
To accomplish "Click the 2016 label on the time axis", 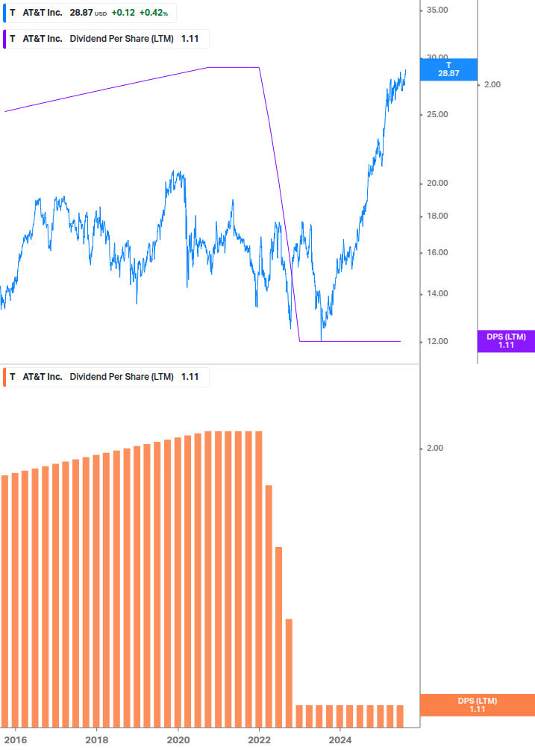I will [x=16, y=740].
